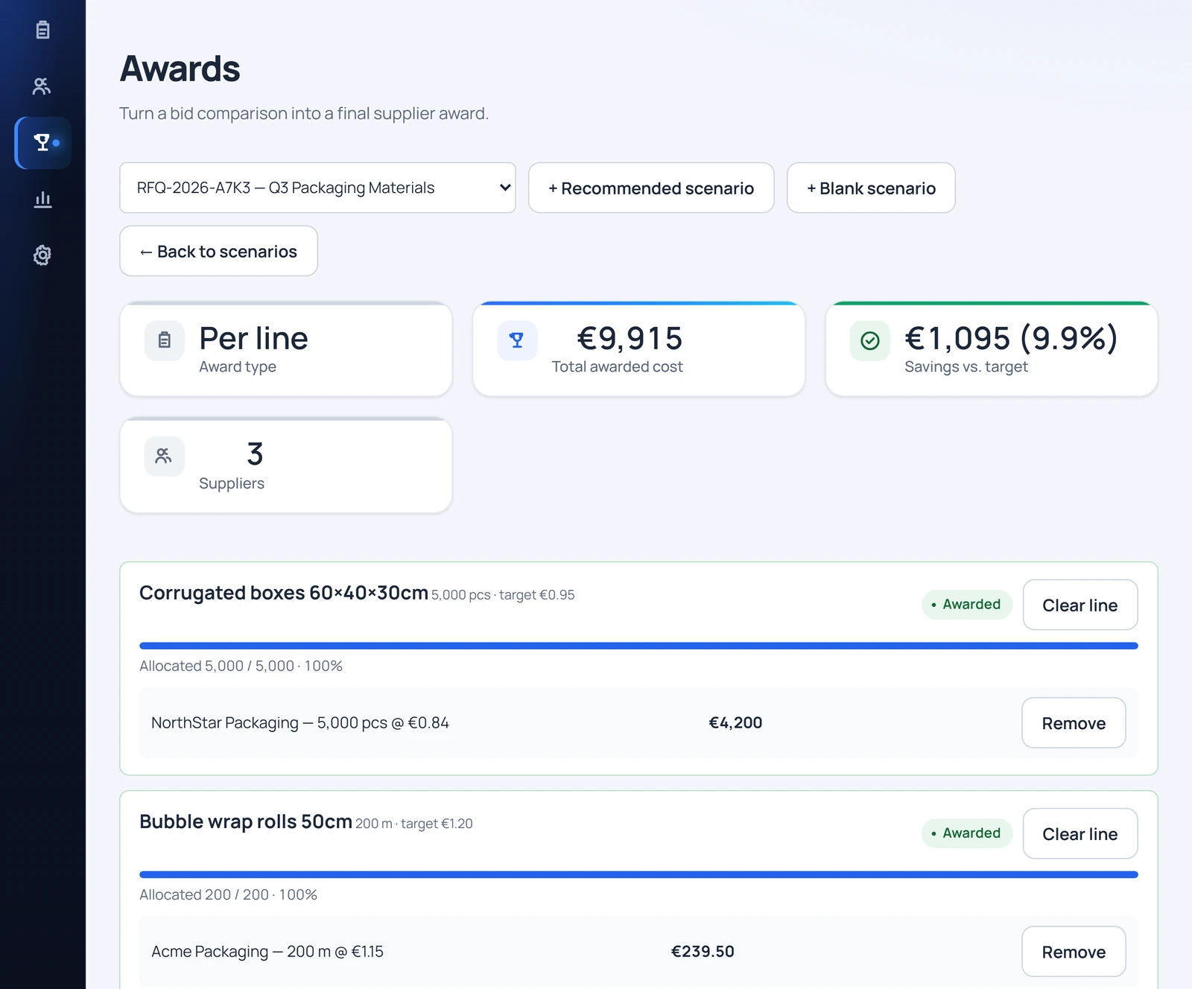Open the suppliers sidebar icon

pyautogui.click(x=42, y=86)
